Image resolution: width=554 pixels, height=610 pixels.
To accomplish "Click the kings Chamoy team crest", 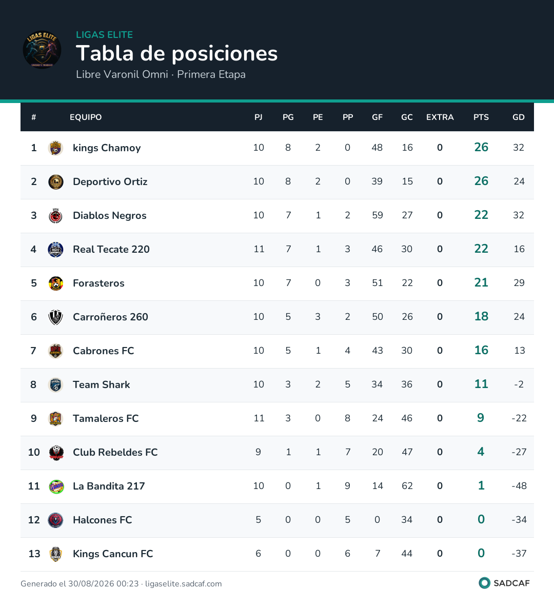I will pyautogui.click(x=56, y=148).
